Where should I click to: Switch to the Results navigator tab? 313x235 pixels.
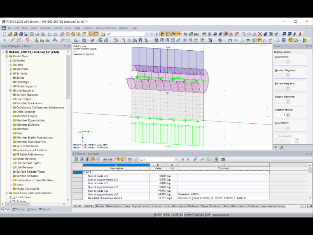pos(45,209)
